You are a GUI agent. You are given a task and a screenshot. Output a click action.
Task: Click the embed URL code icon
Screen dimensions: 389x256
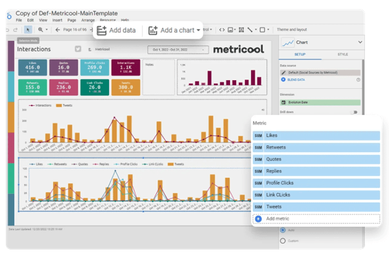(x=222, y=30)
